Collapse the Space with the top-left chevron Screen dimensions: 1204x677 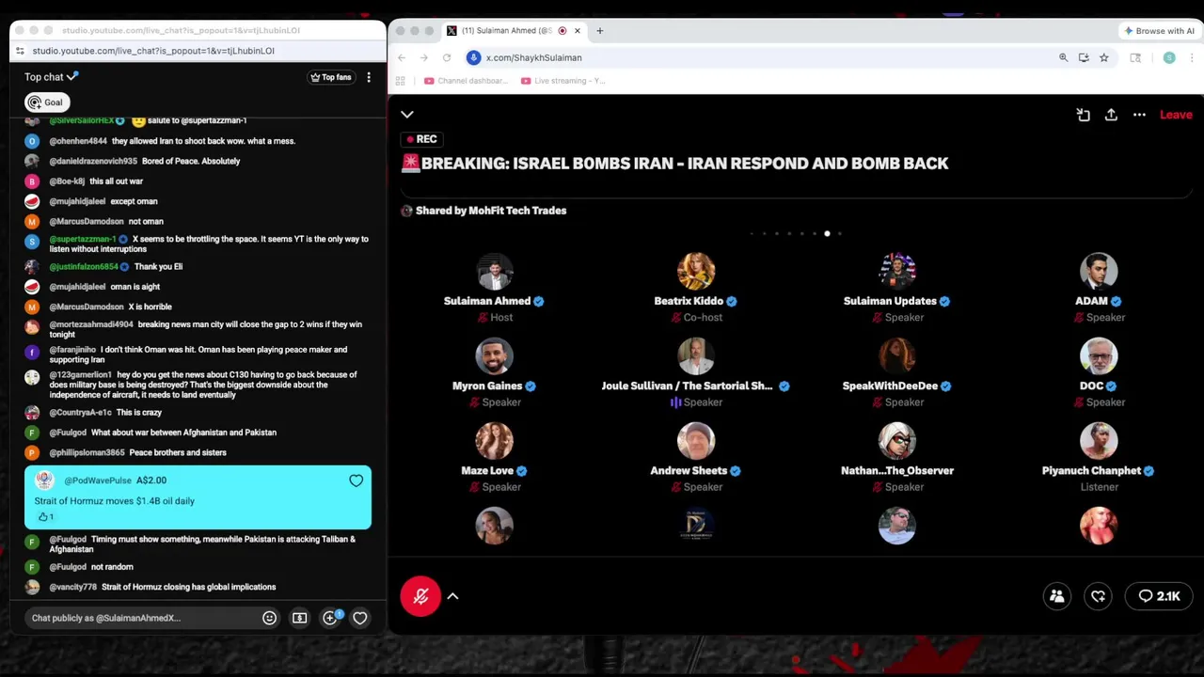(x=407, y=115)
